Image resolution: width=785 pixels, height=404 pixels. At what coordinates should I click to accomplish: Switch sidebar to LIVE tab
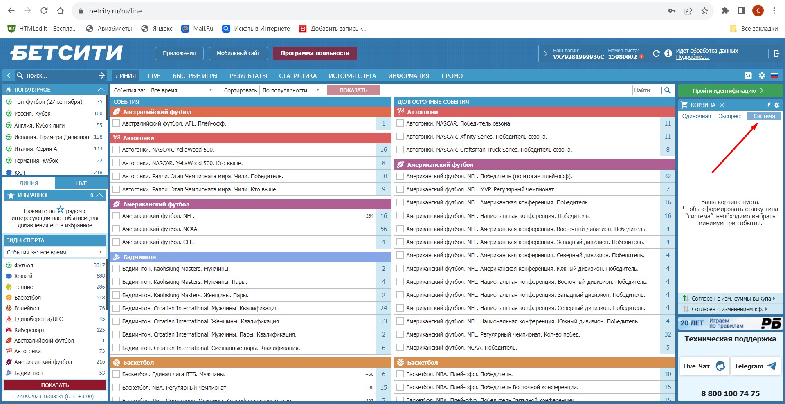tap(81, 183)
